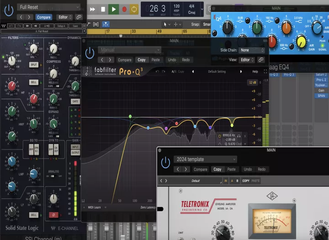
Task: Click Redo in the LA-2A window header
Action: click(262, 169)
